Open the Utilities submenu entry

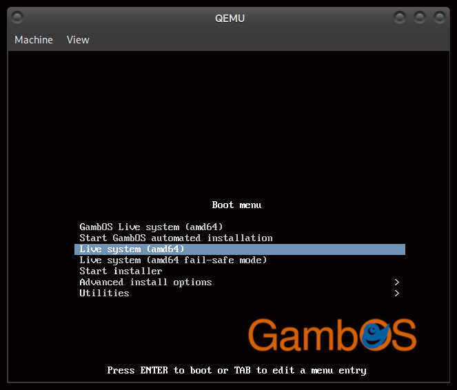point(104,293)
